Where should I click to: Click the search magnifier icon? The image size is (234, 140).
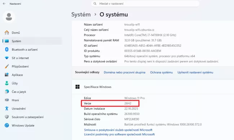point(95,4)
